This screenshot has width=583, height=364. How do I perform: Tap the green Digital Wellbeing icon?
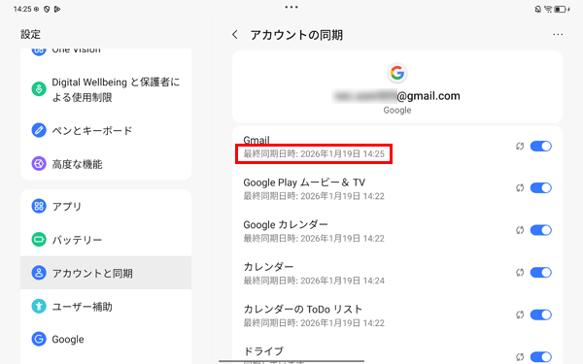point(39,89)
